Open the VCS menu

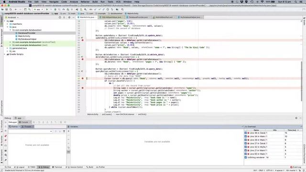(118, 2)
